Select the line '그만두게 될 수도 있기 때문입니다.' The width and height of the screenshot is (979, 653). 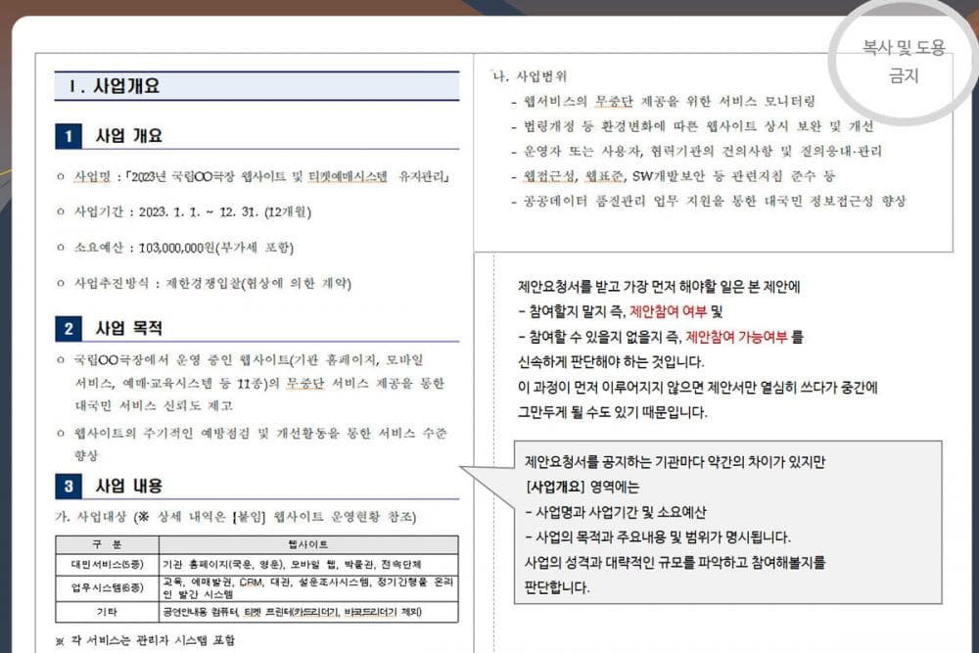pyautogui.click(x=613, y=412)
